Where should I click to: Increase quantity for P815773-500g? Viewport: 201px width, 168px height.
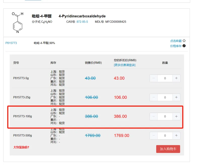click(x=176, y=136)
